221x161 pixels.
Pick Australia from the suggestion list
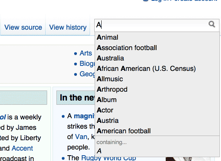coord(157,58)
